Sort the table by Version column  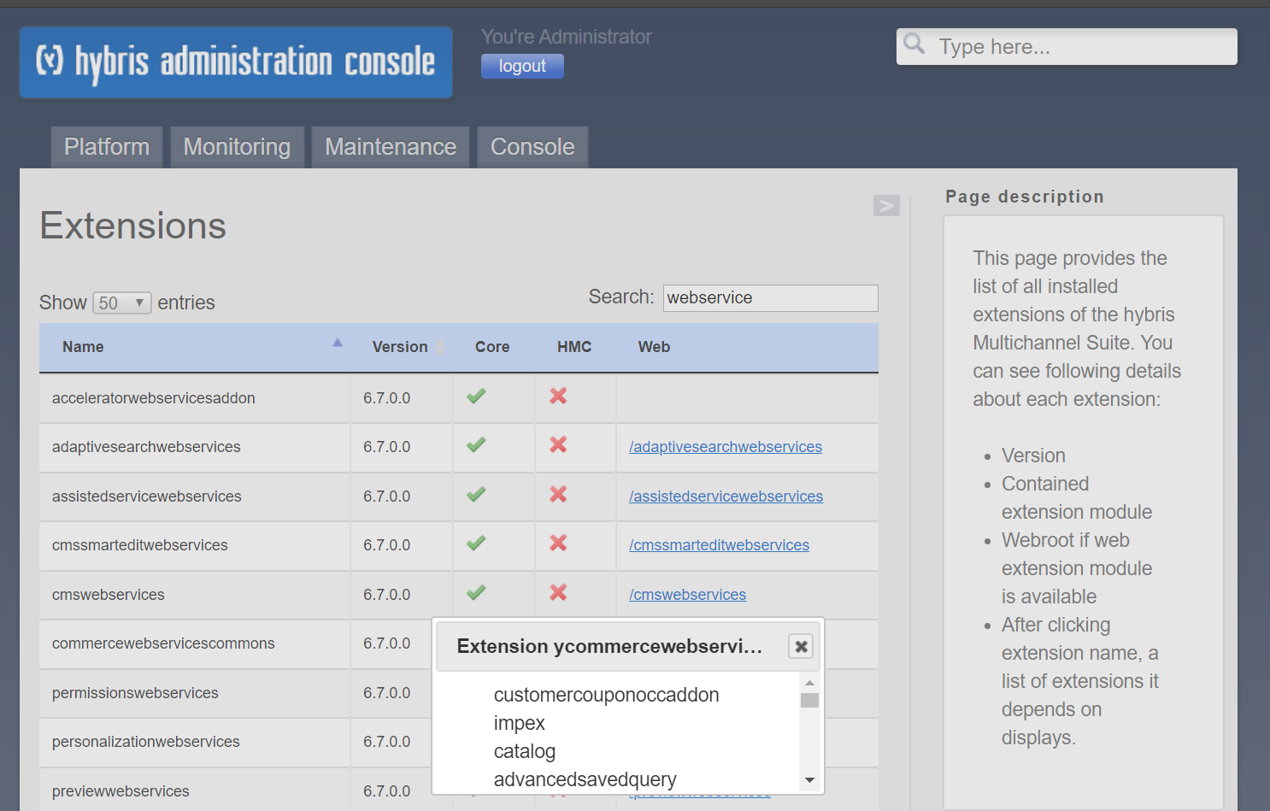coord(400,347)
